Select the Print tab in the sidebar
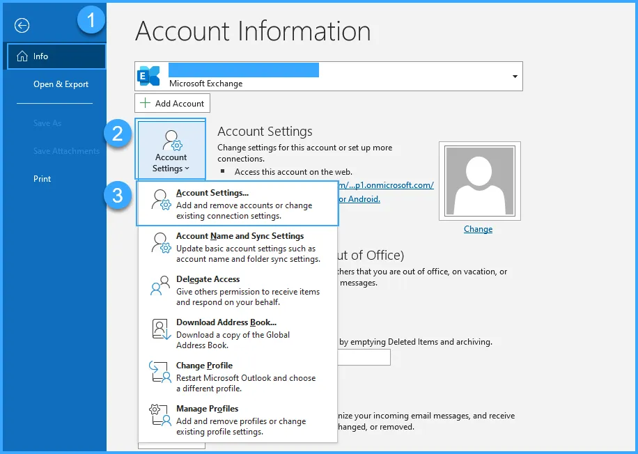The image size is (638, 454). coord(42,178)
